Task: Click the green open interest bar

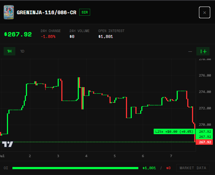Action: tap(75, 168)
